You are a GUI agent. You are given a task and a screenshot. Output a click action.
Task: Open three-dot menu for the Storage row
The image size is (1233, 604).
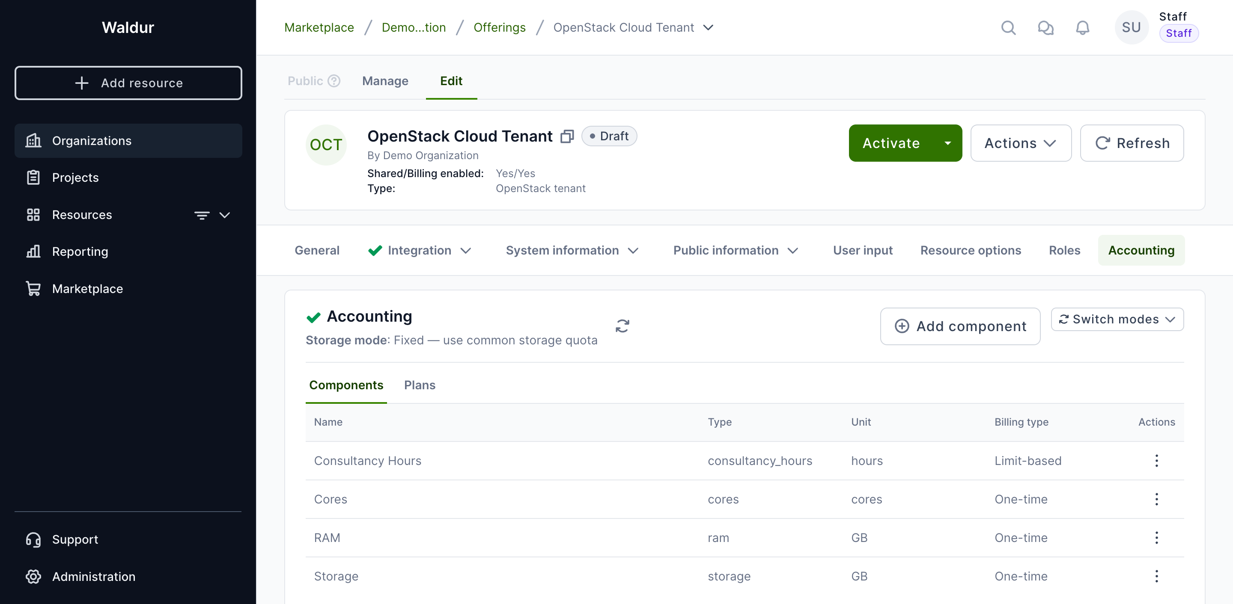(x=1156, y=576)
